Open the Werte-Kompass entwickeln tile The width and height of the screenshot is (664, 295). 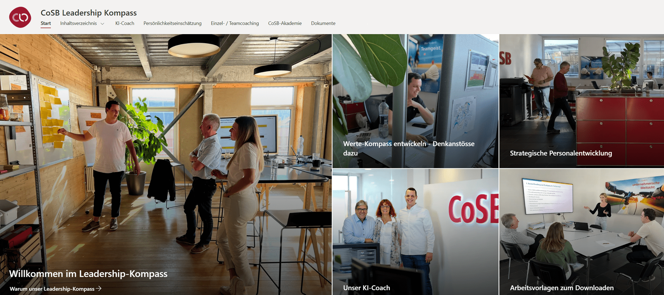[415, 101]
